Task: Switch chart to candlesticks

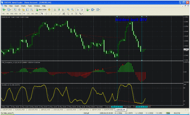Action: pyautogui.click(x=59, y=10)
